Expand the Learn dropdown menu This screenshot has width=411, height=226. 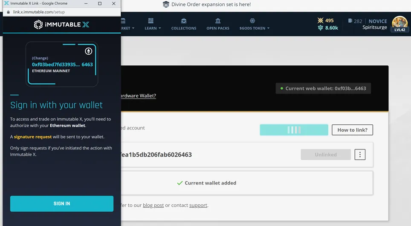pyautogui.click(x=153, y=28)
